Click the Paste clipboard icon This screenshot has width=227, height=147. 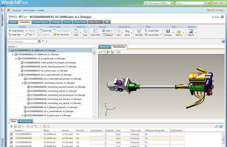pyautogui.click(x=76, y=31)
